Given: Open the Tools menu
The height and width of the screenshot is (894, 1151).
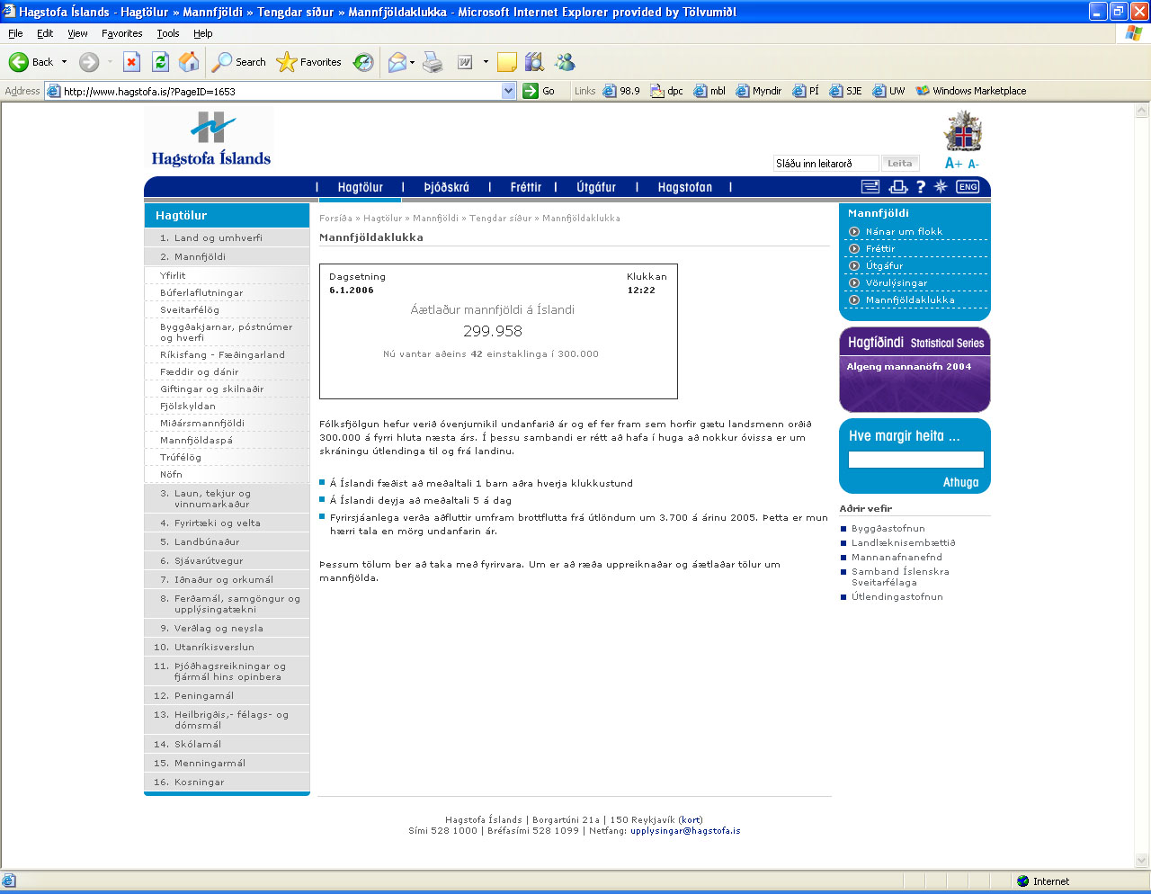Looking at the screenshot, I should click(168, 33).
